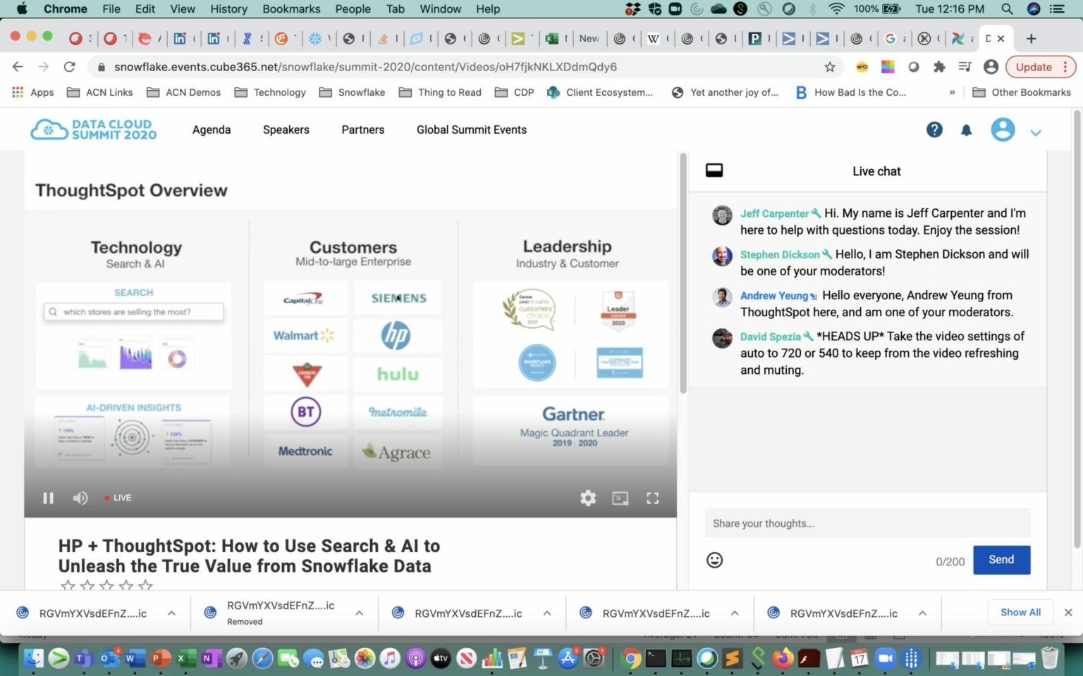This screenshot has width=1083, height=676.
Task: Expand the menu next to the profile avatar
Action: pos(1036,132)
